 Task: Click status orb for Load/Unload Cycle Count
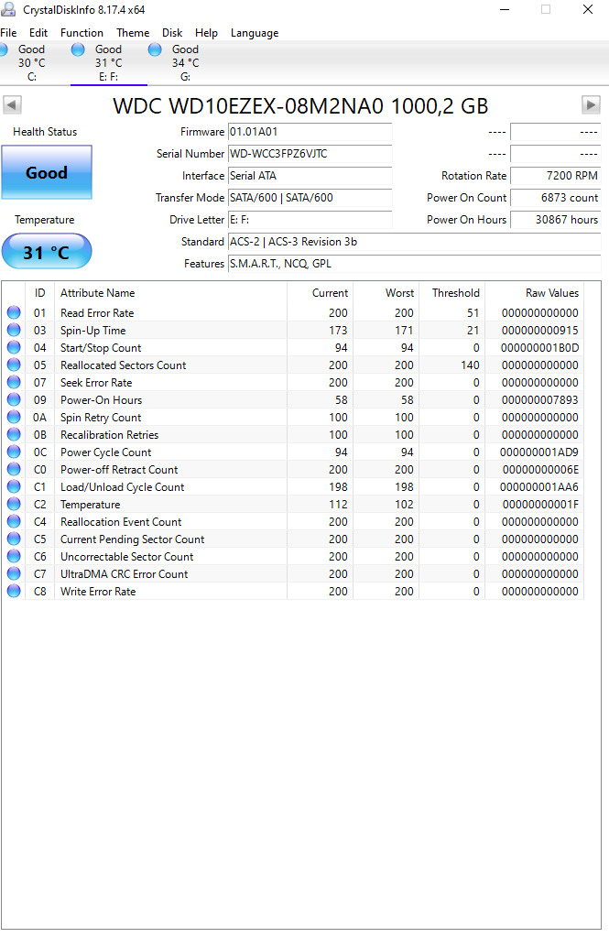pyautogui.click(x=14, y=486)
